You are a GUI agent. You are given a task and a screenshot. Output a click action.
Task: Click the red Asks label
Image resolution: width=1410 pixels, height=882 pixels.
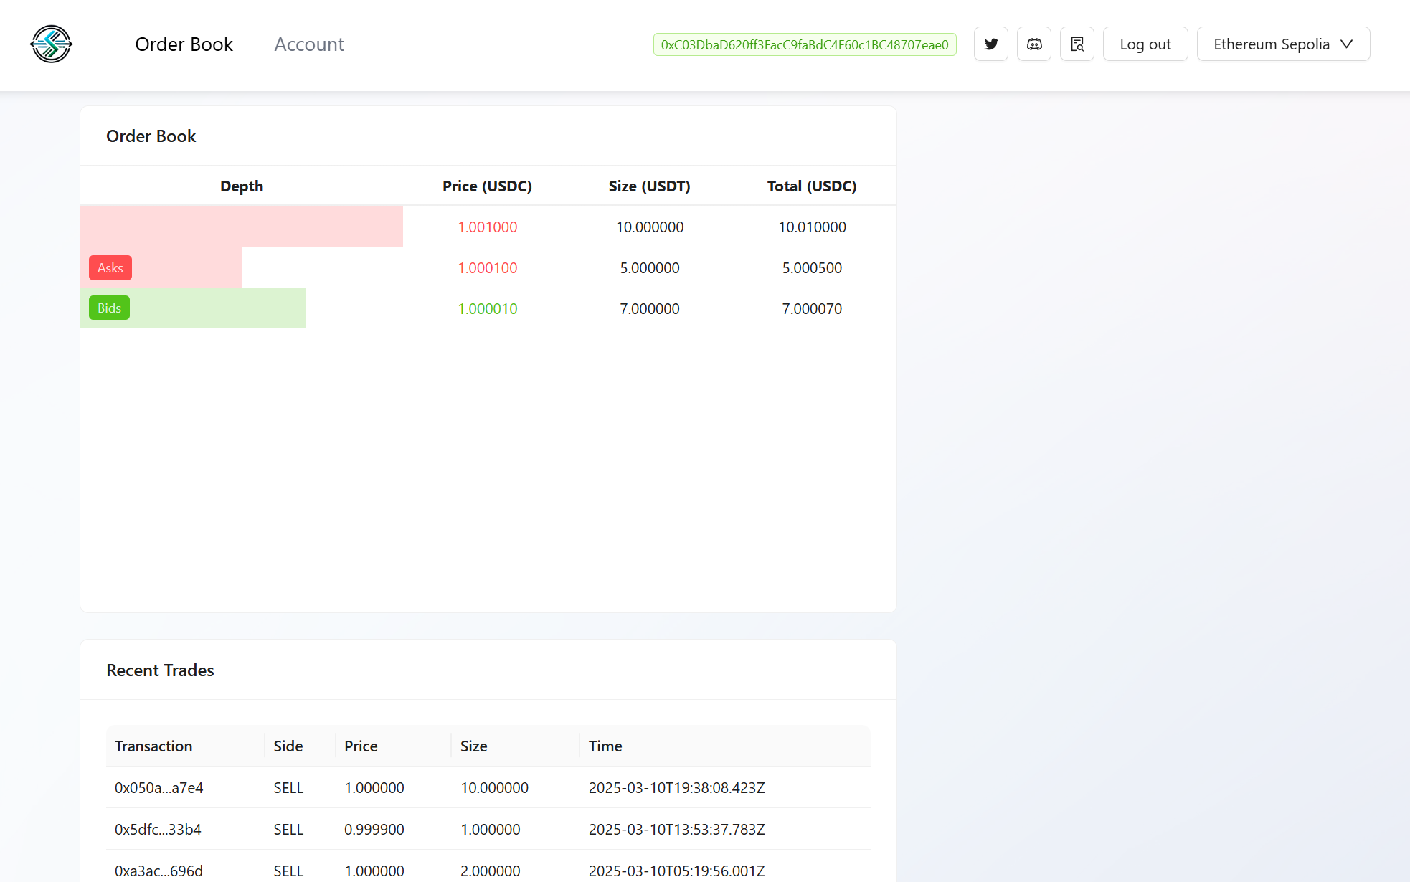click(x=110, y=267)
